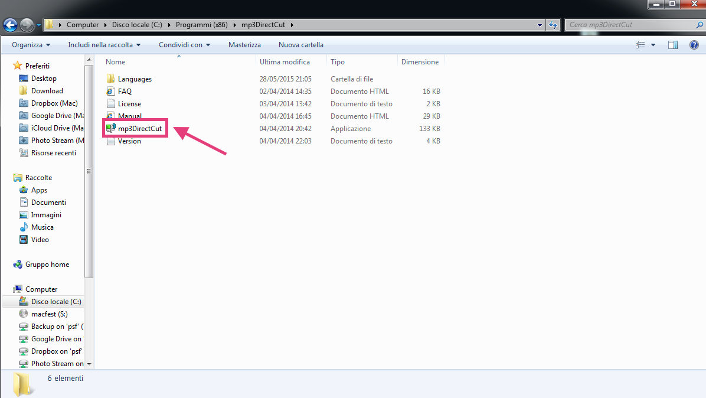Click the Musica library icon
706x398 pixels.
[24, 227]
